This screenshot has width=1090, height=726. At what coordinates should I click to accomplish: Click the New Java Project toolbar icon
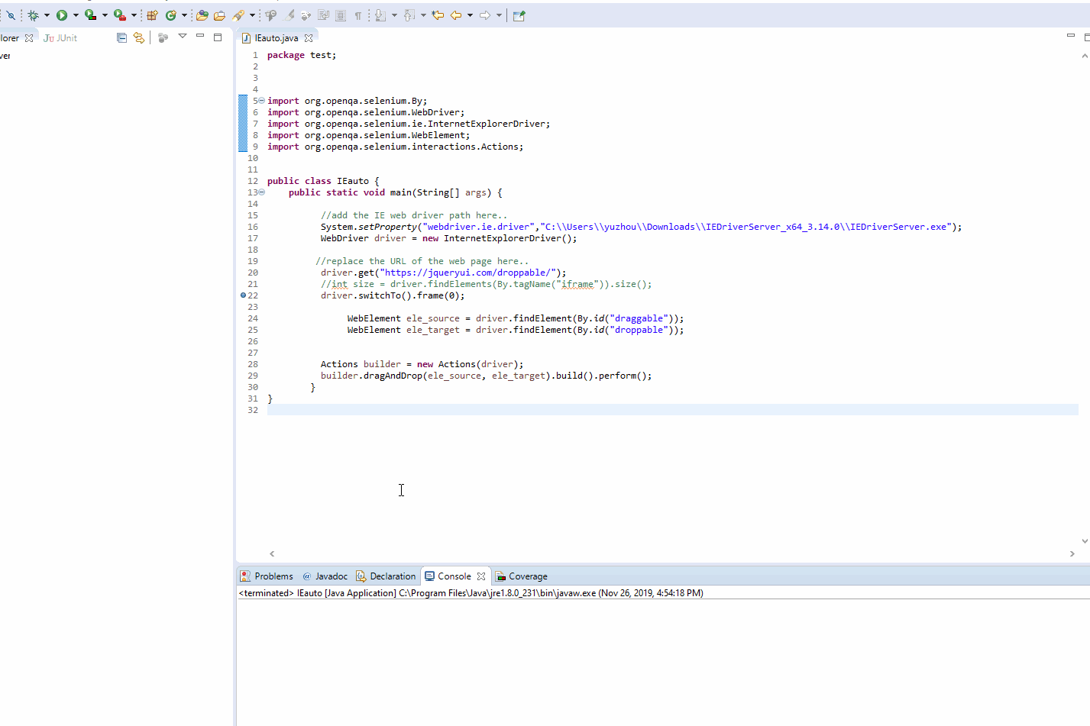click(150, 15)
